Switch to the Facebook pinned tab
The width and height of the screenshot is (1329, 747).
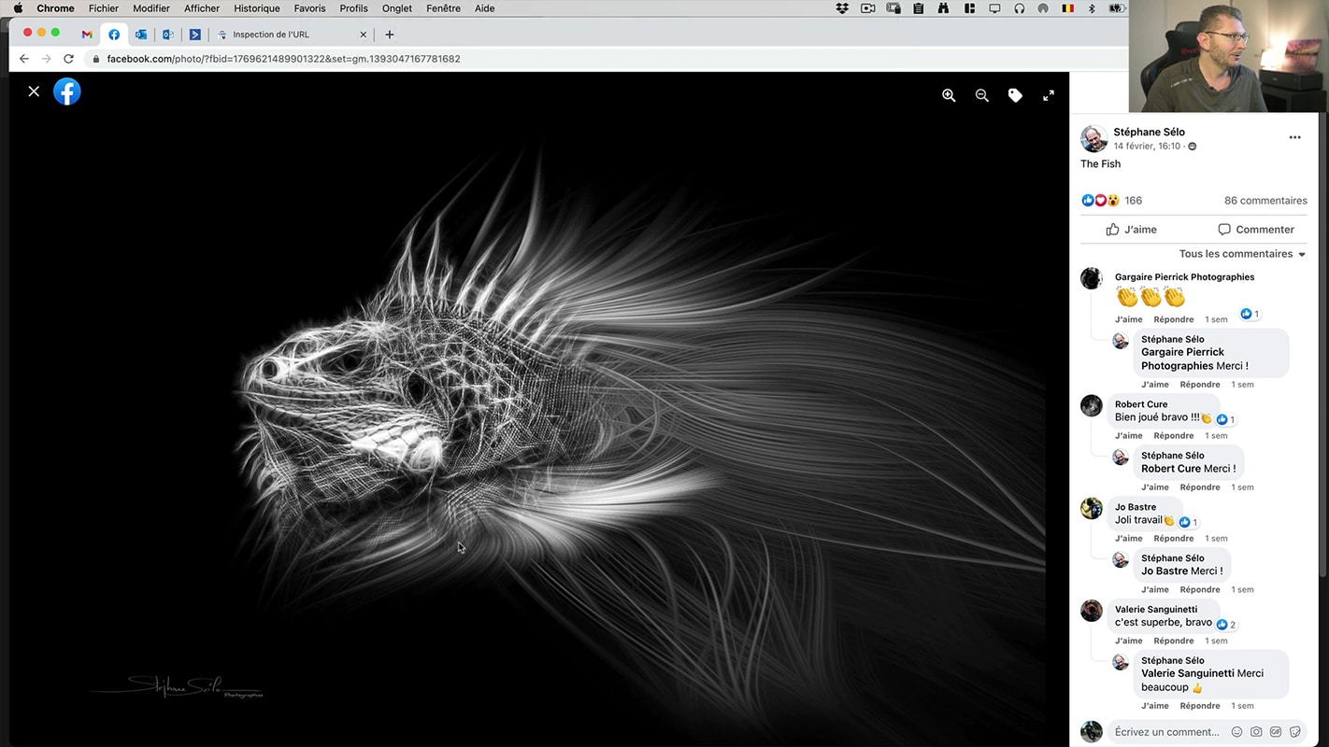[x=114, y=35]
